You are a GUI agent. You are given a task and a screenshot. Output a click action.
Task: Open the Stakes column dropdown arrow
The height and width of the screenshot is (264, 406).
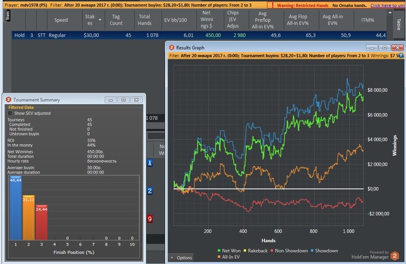100,20
